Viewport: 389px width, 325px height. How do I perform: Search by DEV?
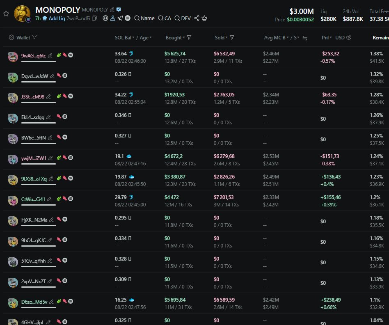pos(182,18)
